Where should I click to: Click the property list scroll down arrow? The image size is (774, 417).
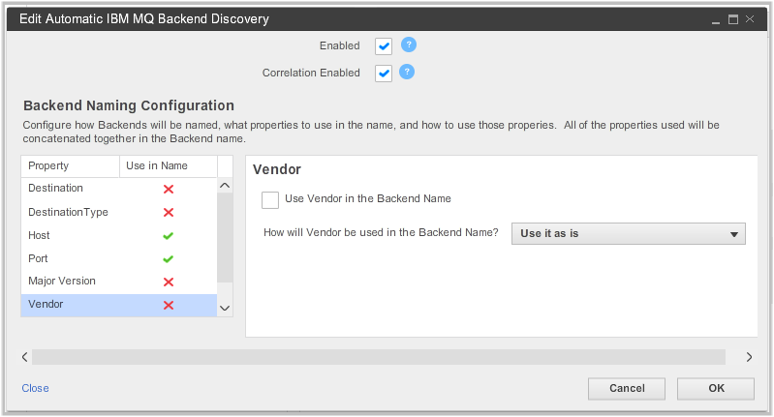[225, 309]
